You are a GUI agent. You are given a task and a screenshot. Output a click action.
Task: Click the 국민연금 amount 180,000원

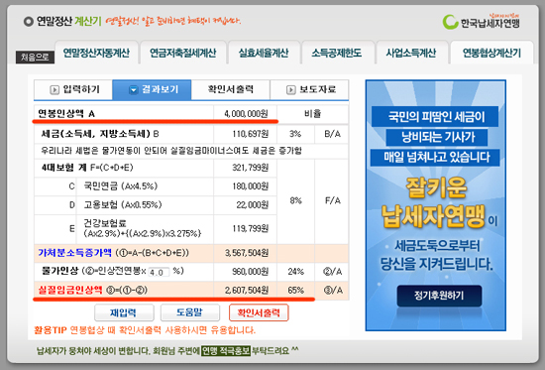(x=251, y=186)
